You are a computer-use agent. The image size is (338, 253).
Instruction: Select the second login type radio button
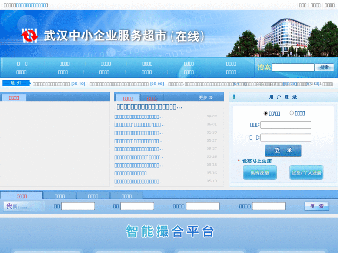coord(292,113)
